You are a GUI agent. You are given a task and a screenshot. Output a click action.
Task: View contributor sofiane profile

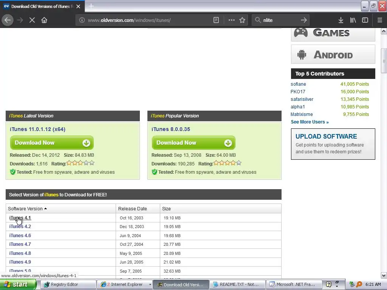point(298,84)
